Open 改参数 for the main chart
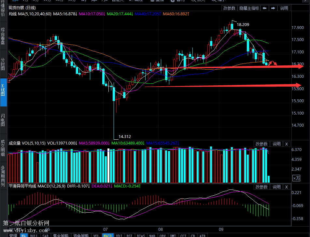Viewport: 310px width, 237px height. click(x=229, y=8)
